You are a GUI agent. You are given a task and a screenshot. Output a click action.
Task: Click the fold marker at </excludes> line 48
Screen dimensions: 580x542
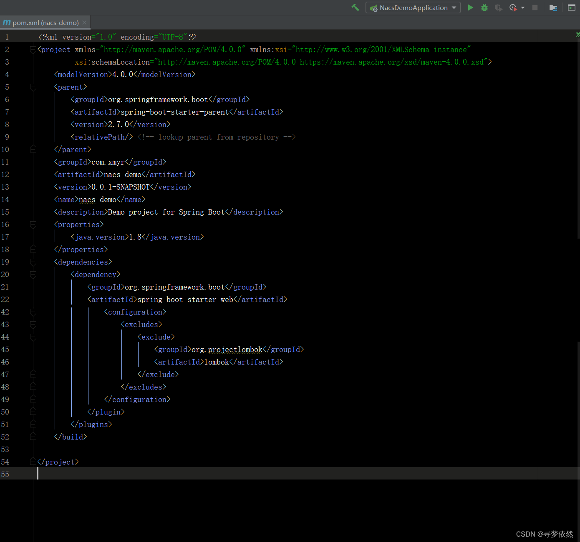click(33, 387)
